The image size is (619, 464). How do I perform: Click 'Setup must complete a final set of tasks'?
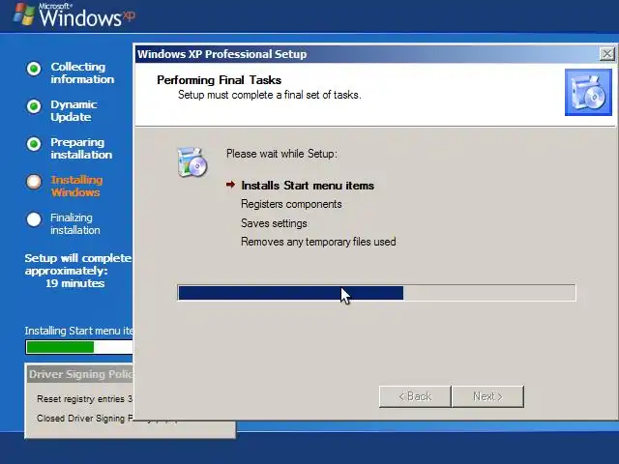[x=270, y=95]
